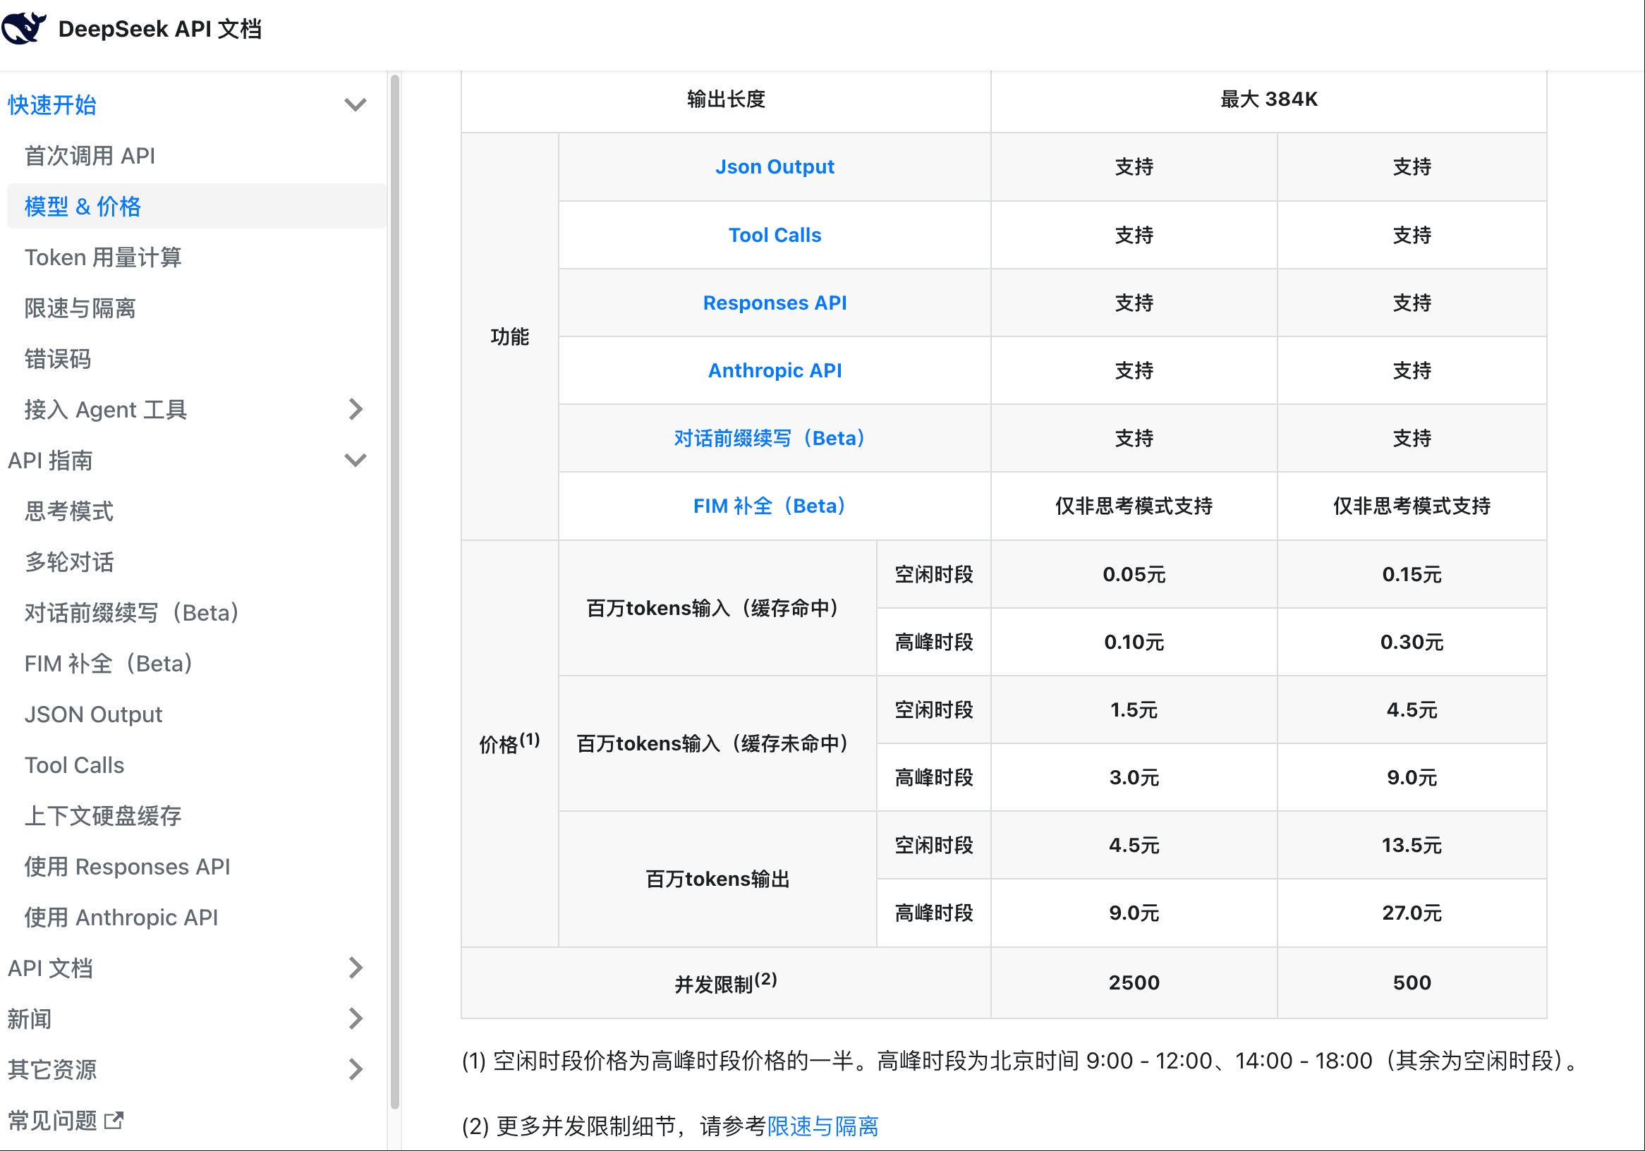Open 快速开始 sidebar category
The image size is (1645, 1151).
point(51,104)
